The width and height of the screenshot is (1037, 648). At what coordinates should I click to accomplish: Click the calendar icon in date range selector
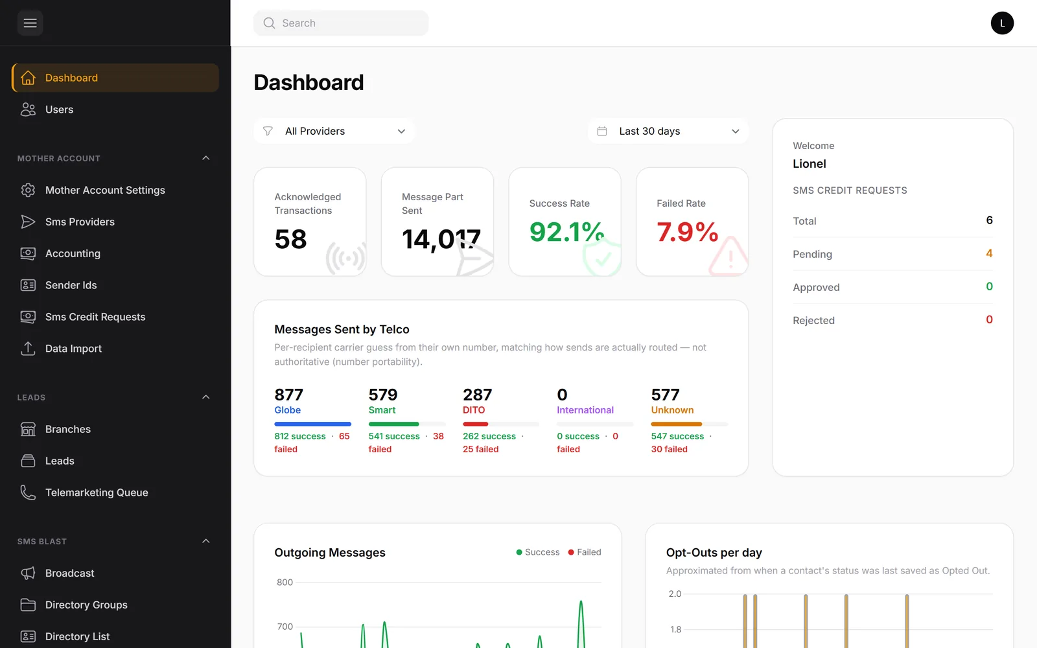601,131
